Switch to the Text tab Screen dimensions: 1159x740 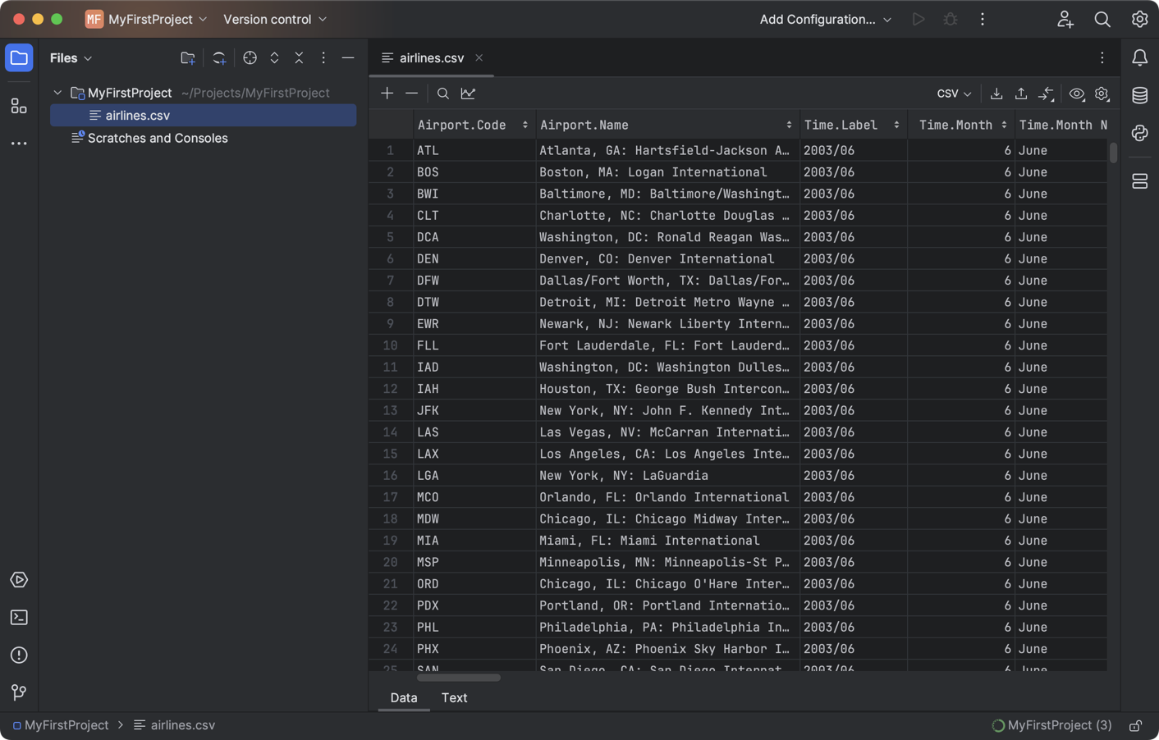(454, 697)
